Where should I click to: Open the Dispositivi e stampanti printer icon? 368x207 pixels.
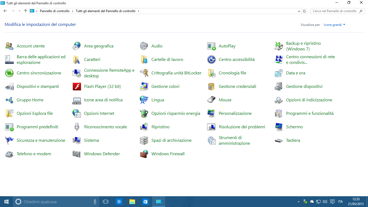click(9, 87)
